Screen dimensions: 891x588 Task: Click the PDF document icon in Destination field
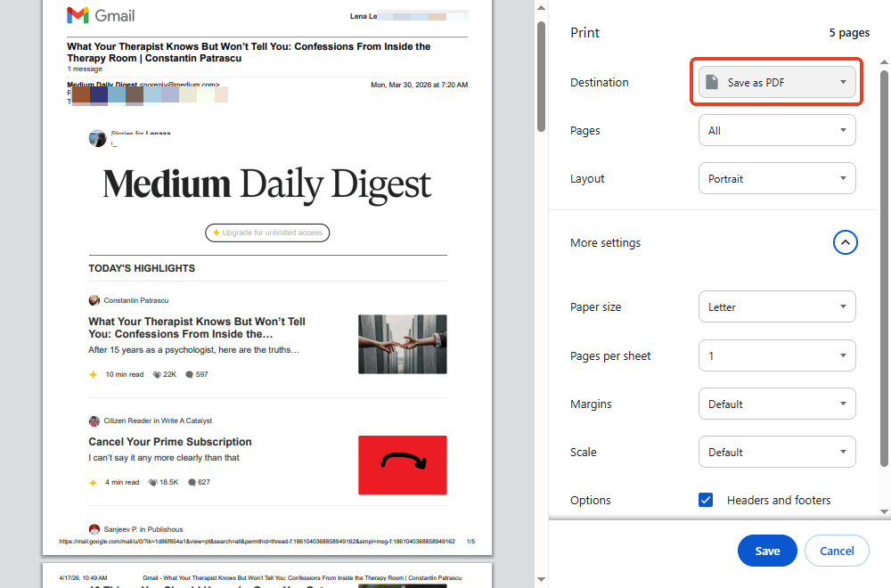(x=710, y=82)
